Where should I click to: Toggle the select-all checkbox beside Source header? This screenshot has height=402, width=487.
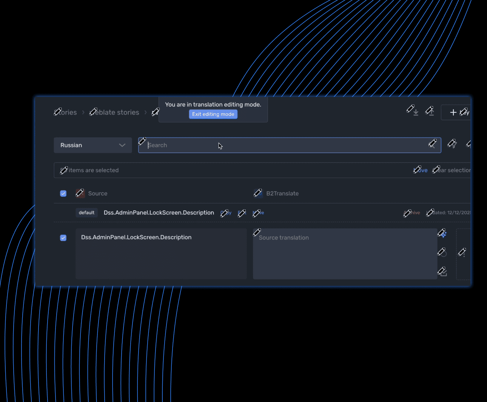pyautogui.click(x=63, y=194)
